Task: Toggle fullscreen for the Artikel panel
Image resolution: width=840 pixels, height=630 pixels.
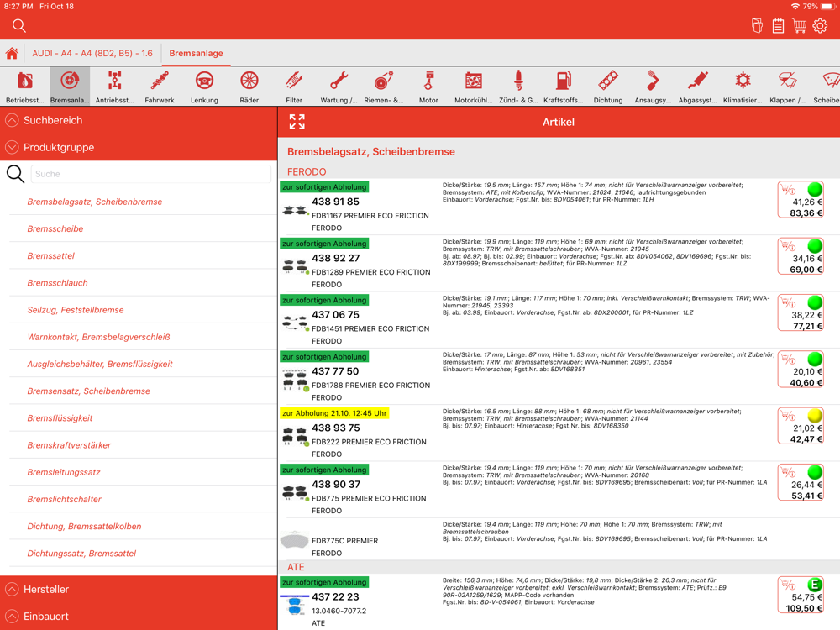Action: (x=297, y=122)
